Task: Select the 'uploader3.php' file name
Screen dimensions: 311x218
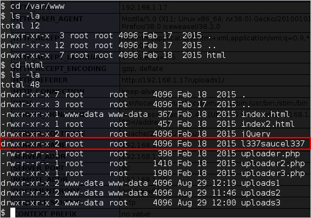Action: point(273,173)
